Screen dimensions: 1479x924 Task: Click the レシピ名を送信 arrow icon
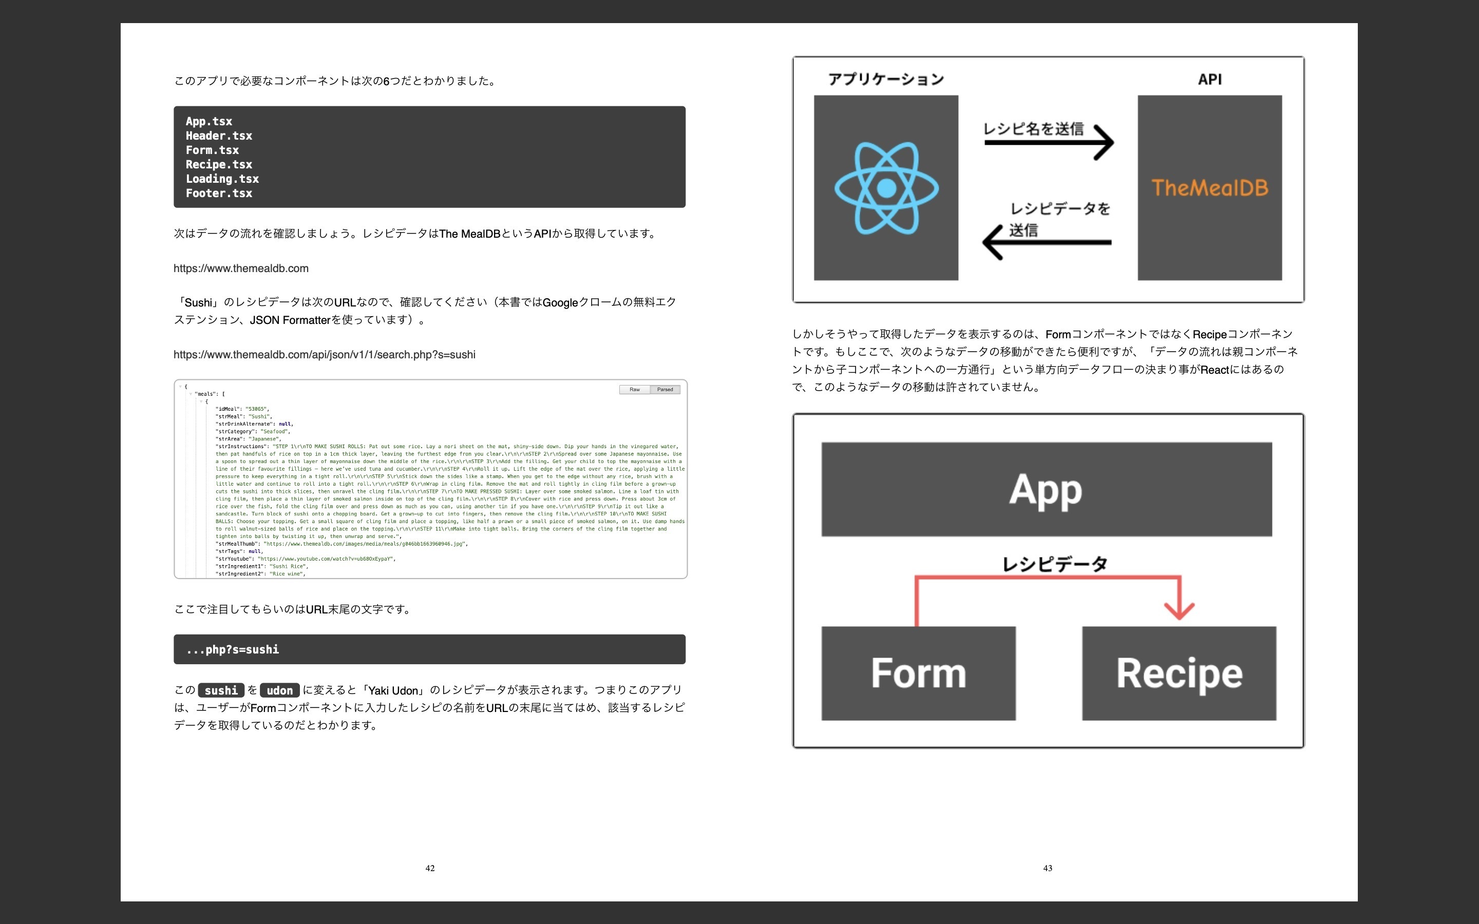[x=1049, y=142]
